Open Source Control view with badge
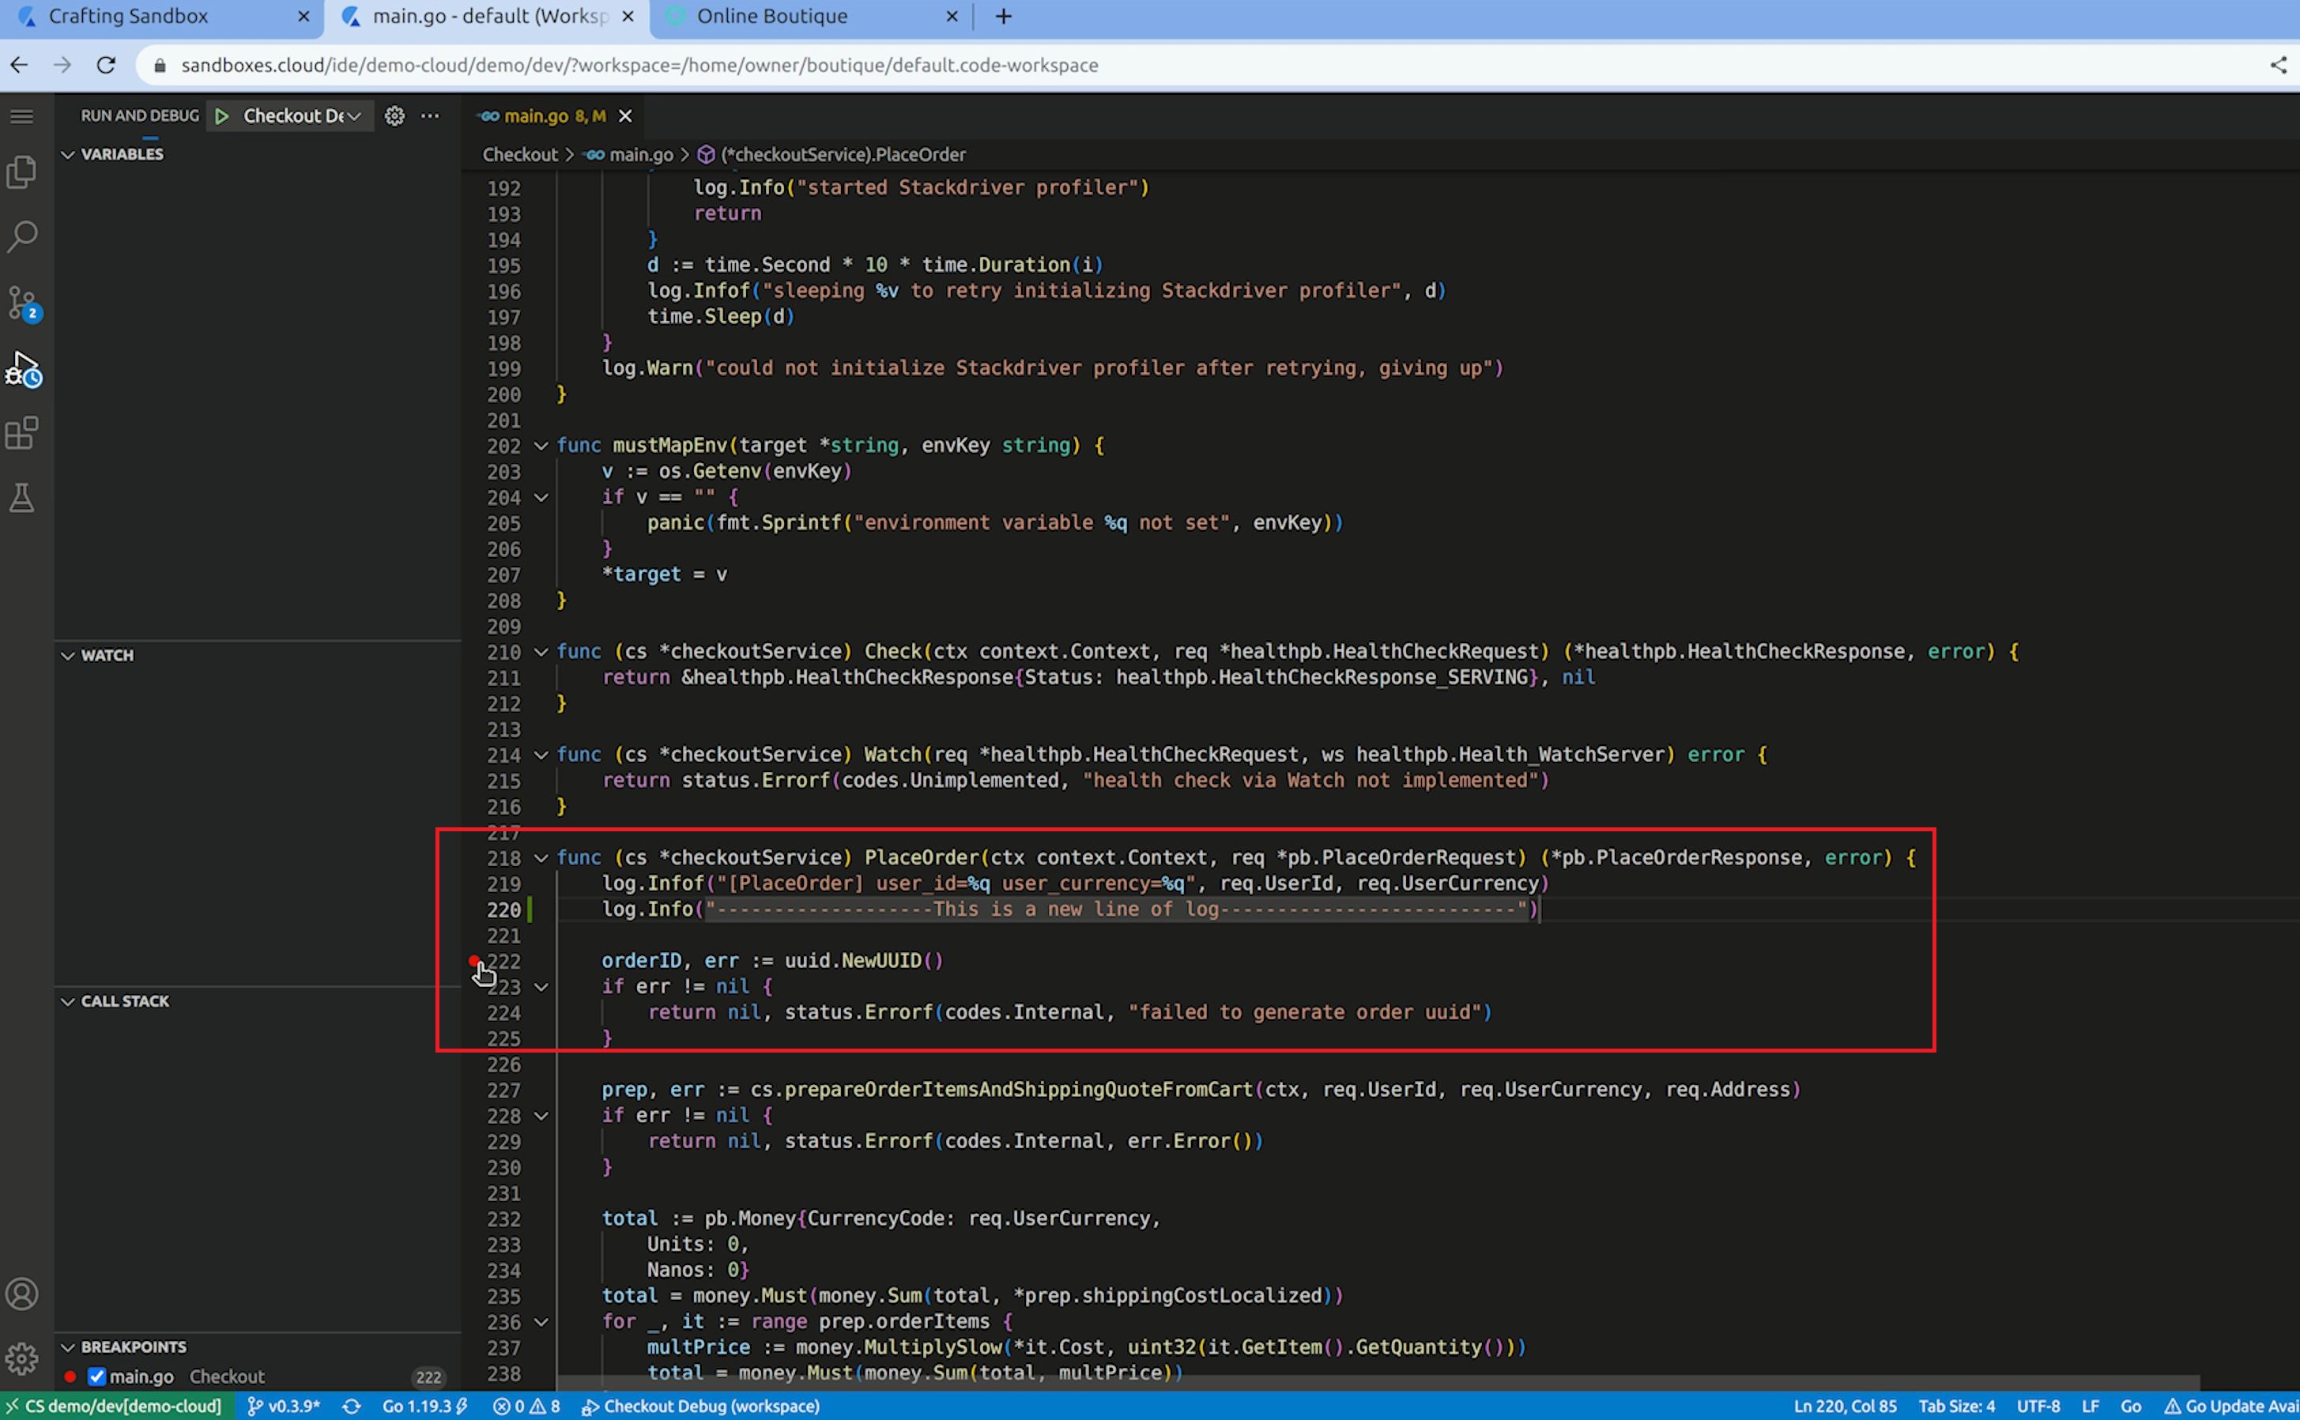The image size is (2300, 1420). coord(21,303)
